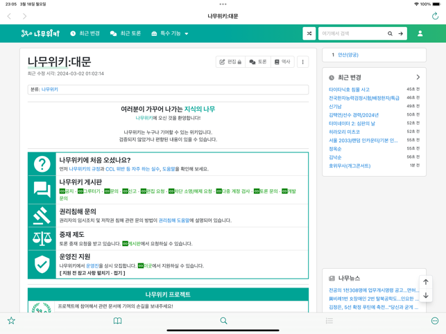The width and height of the screenshot is (446, 334).
Task: Tap the iPad multitasking three dots
Action: [x=223, y=4]
